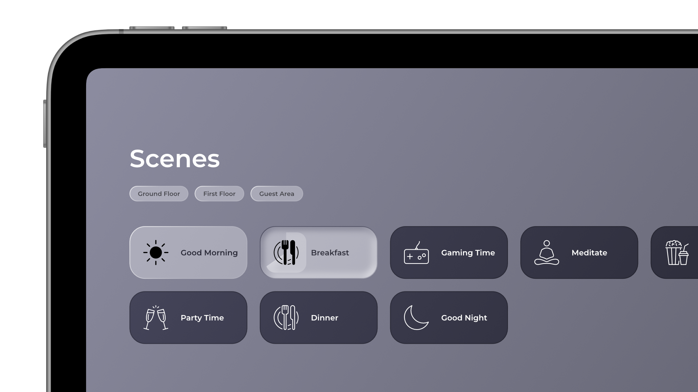Viewport: 698px width, 392px height.
Task: Select the champagne glasses Party Time icon
Action: pyautogui.click(x=156, y=318)
